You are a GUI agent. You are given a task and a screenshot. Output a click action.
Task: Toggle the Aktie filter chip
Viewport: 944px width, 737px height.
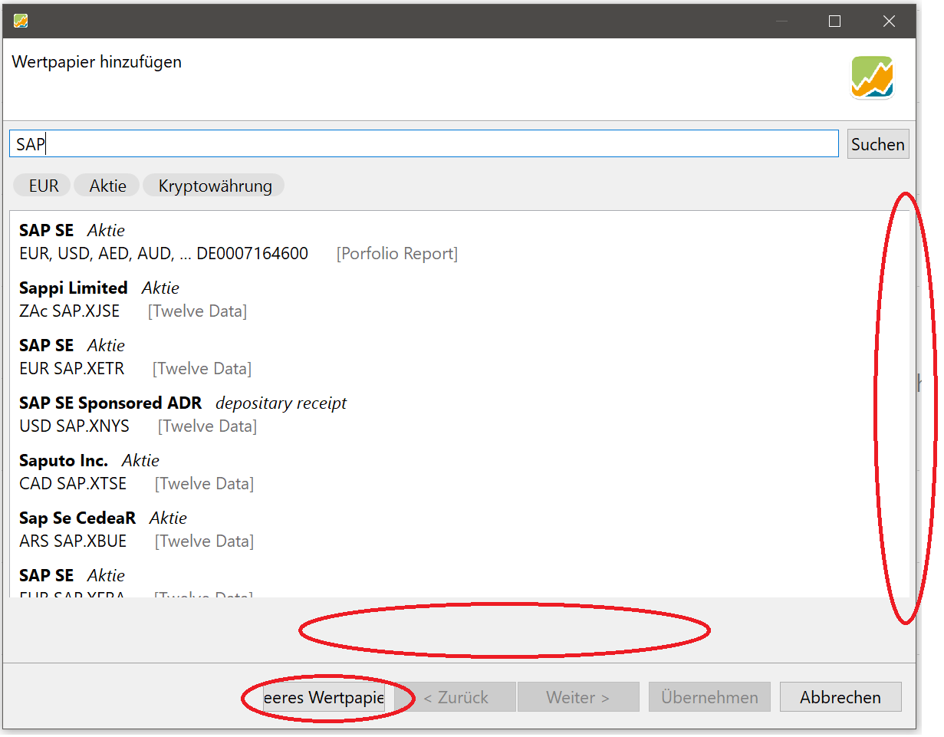point(107,186)
